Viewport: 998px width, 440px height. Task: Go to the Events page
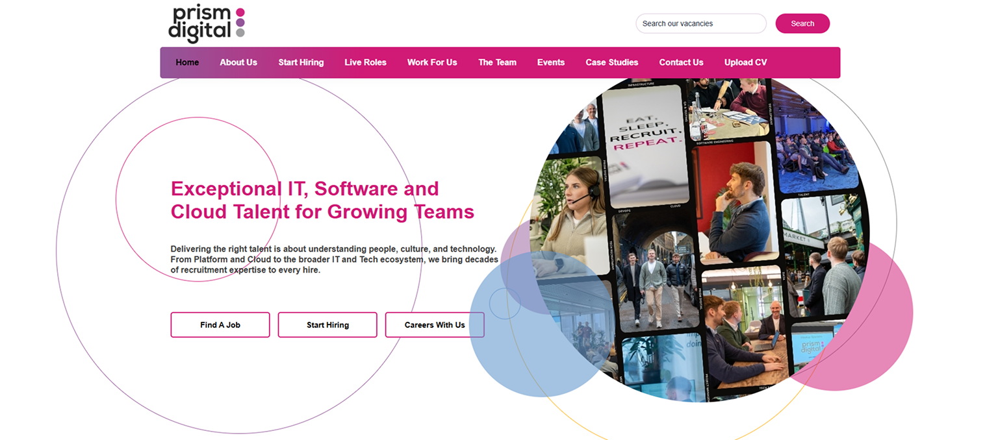pos(551,62)
